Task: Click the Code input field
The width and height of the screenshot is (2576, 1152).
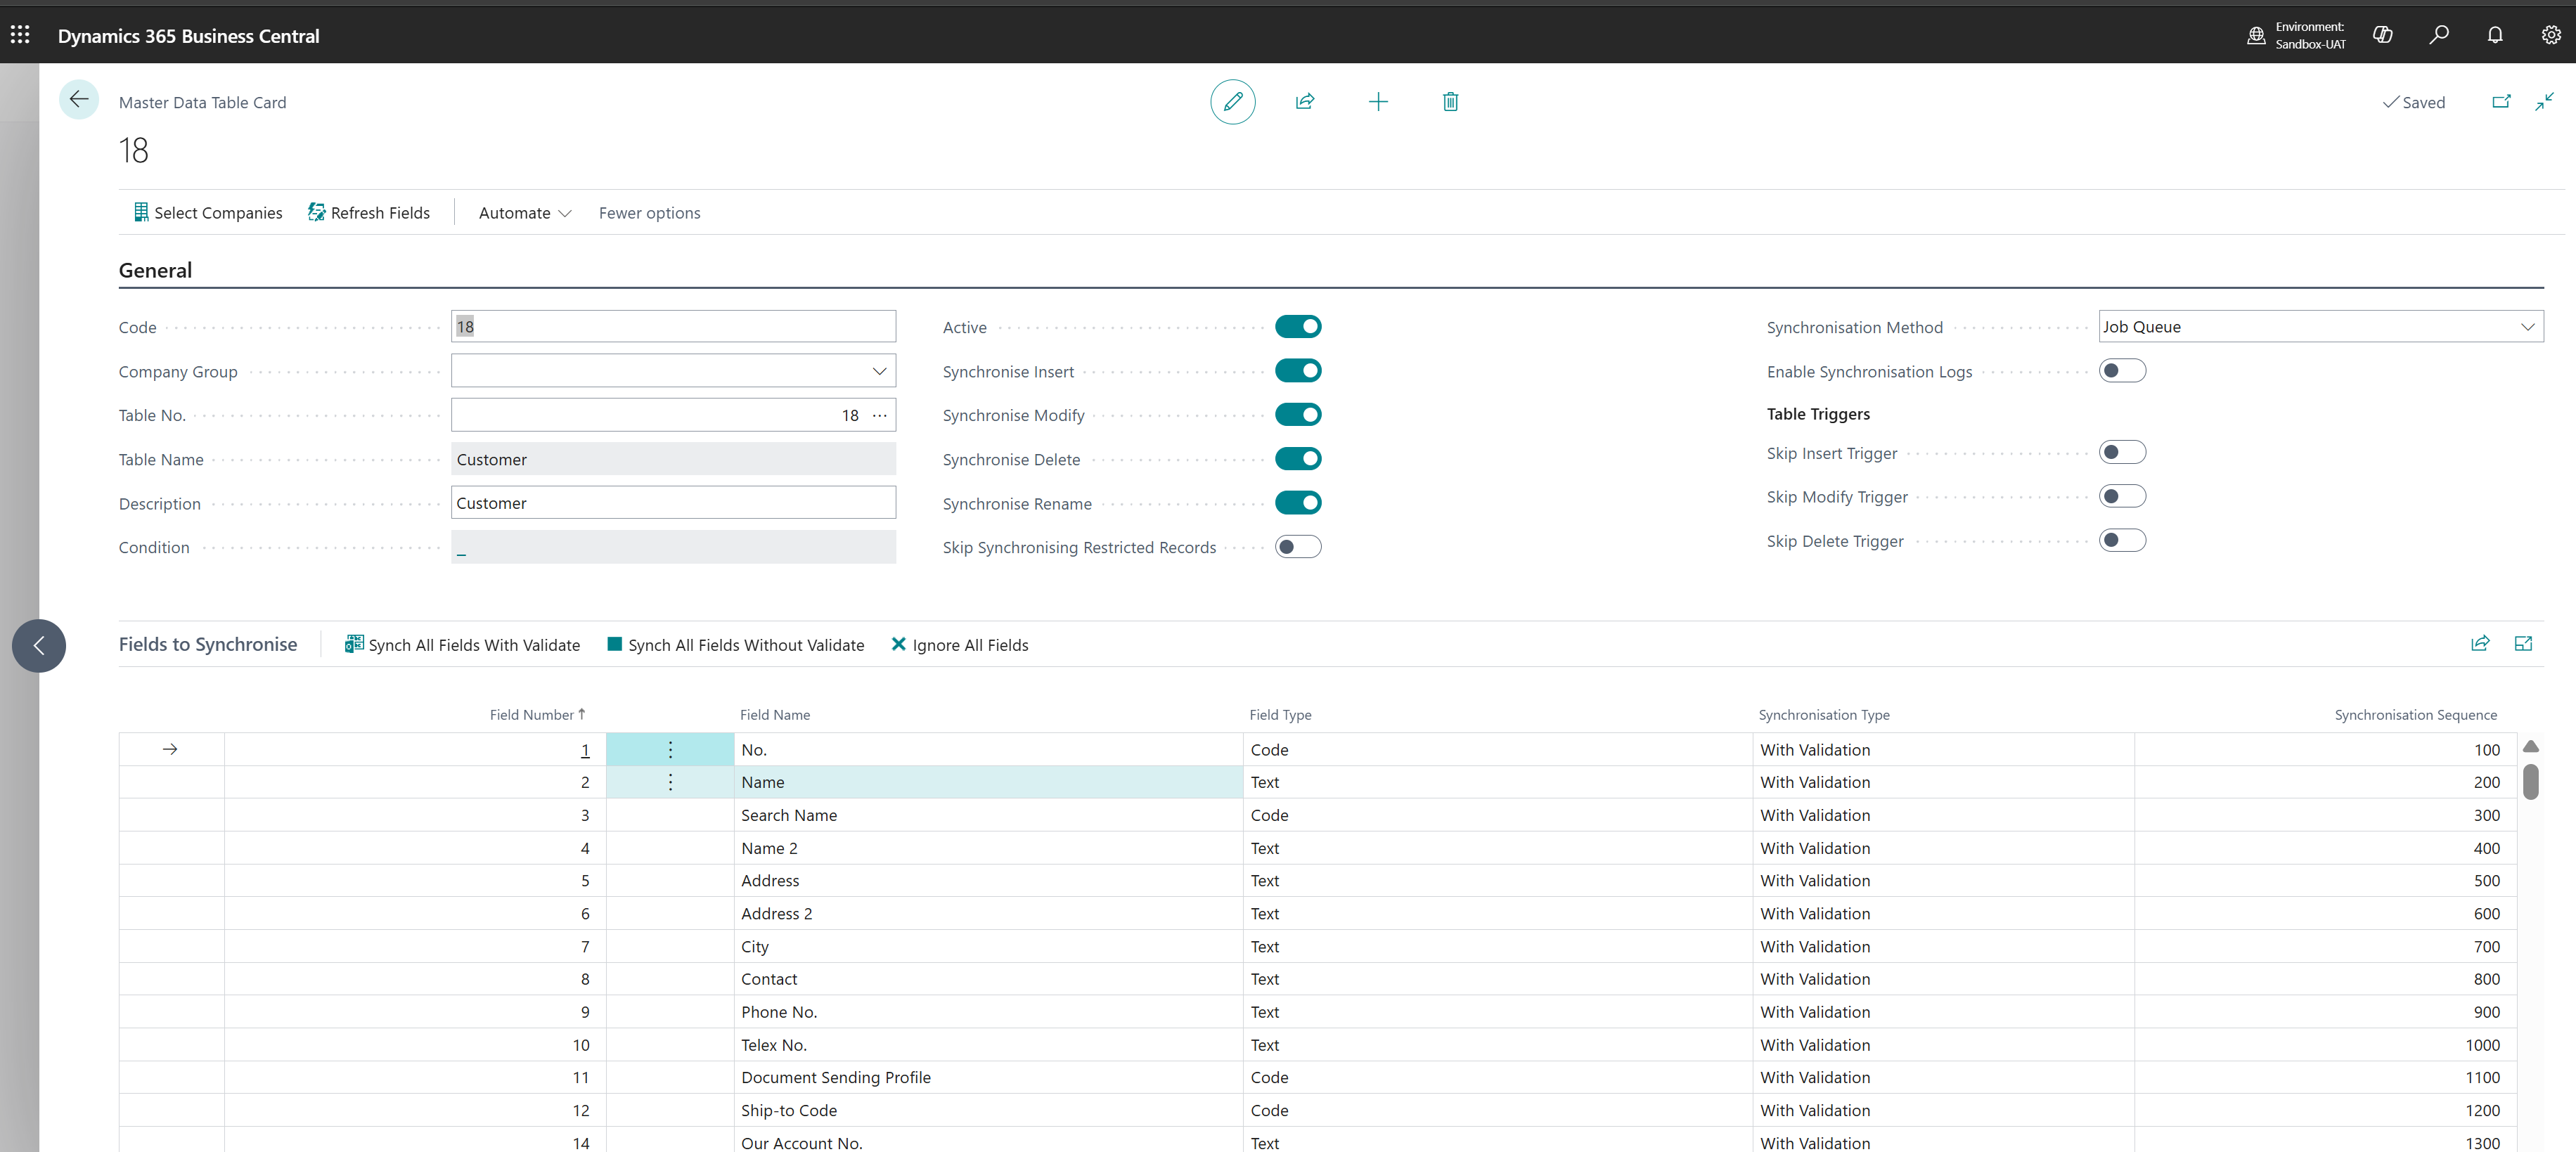Action: pyautogui.click(x=673, y=327)
